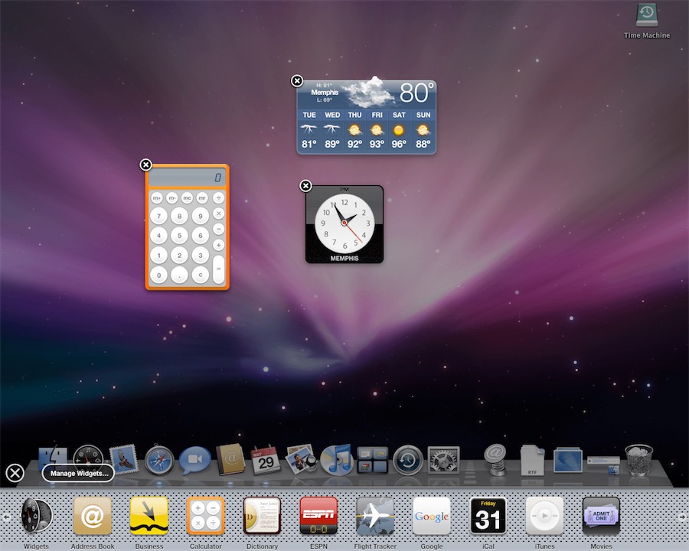This screenshot has height=551, width=689.
Task: Click the calculator mr key
Action: coord(202,197)
